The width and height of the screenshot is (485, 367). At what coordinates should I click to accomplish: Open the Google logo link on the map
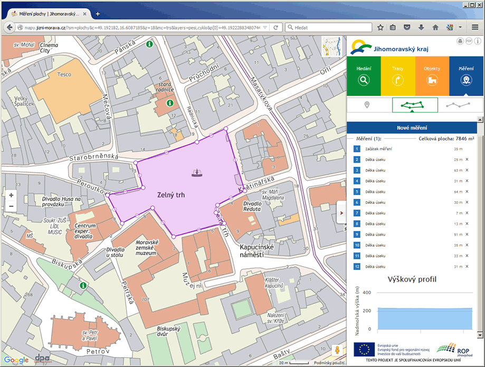pos(16,360)
